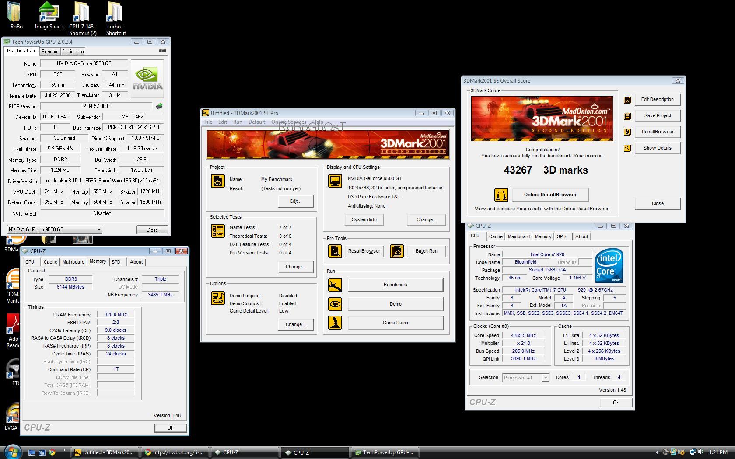Click the Online ResultBrowser button
Viewport: 735px width, 459px height.
click(550, 195)
